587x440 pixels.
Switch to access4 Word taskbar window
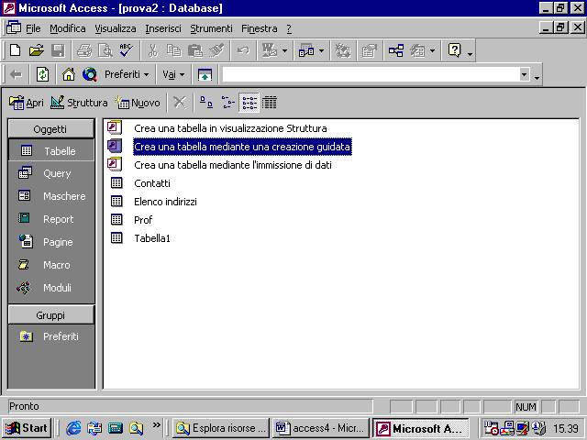tap(320, 428)
